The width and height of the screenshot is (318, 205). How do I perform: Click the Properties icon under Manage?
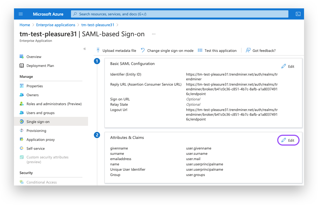(22, 86)
